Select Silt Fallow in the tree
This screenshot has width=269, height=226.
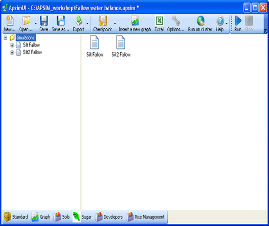tap(31, 45)
